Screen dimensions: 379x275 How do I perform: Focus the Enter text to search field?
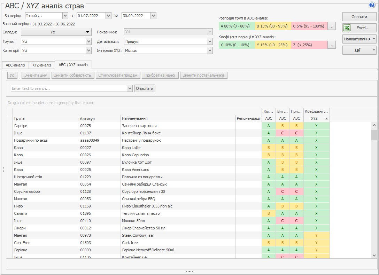pyautogui.click(x=69, y=88)
